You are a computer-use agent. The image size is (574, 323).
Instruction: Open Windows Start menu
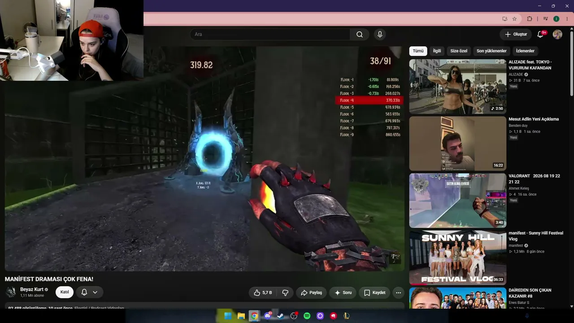pyautogui.click(x=228, y=316)
